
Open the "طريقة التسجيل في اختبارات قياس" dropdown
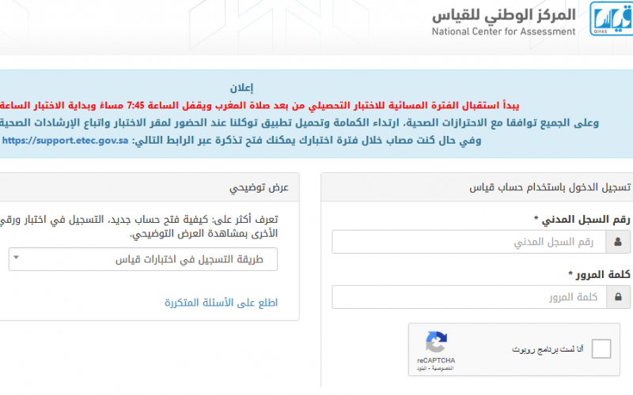143,259
